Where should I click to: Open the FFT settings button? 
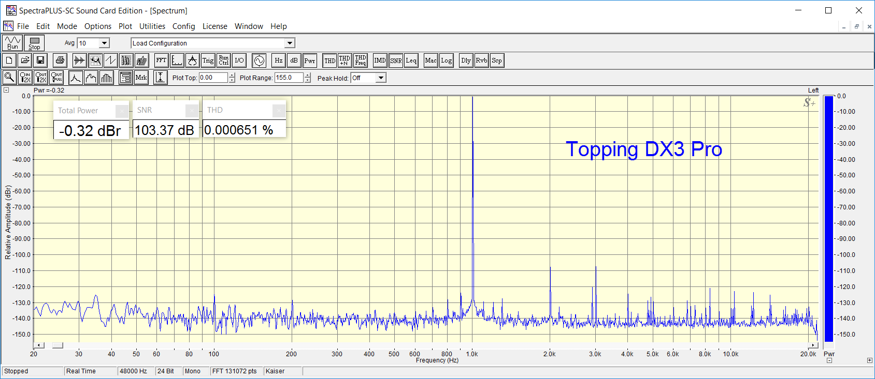[161, 60]
